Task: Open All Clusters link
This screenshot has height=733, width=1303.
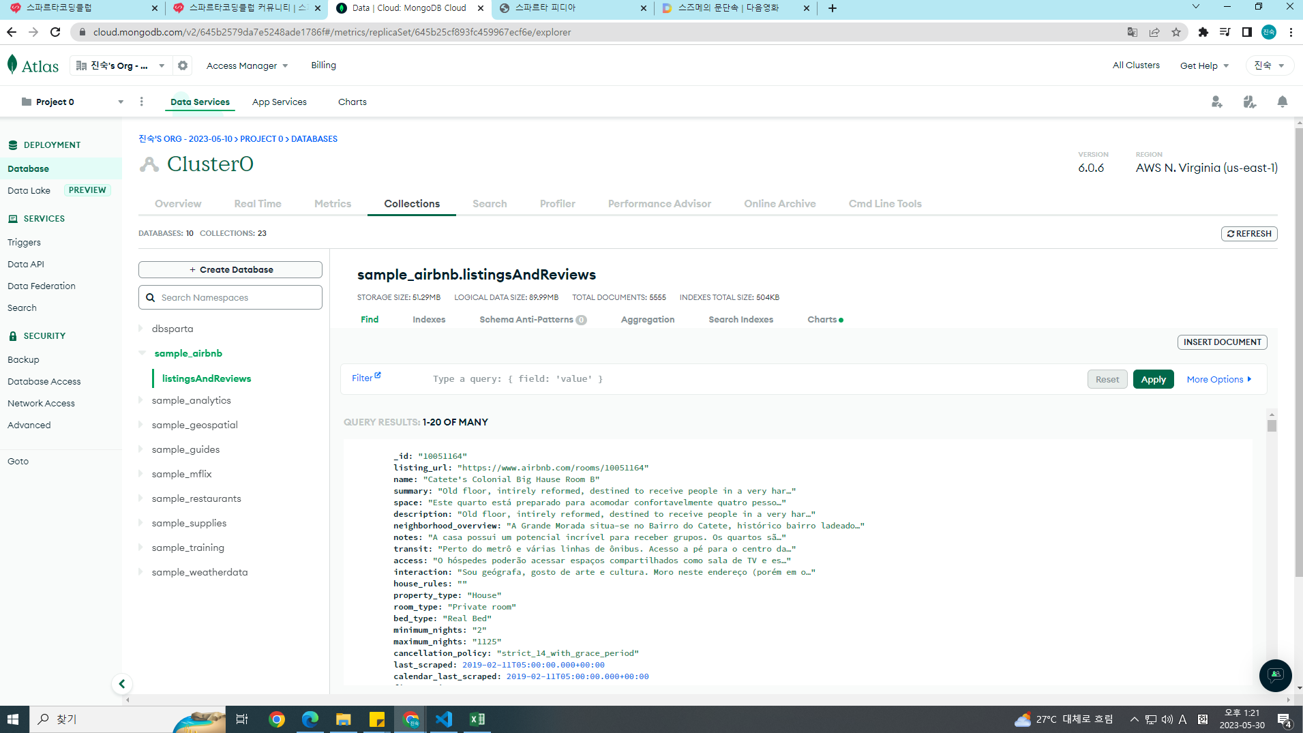Action: point(1136,65)
